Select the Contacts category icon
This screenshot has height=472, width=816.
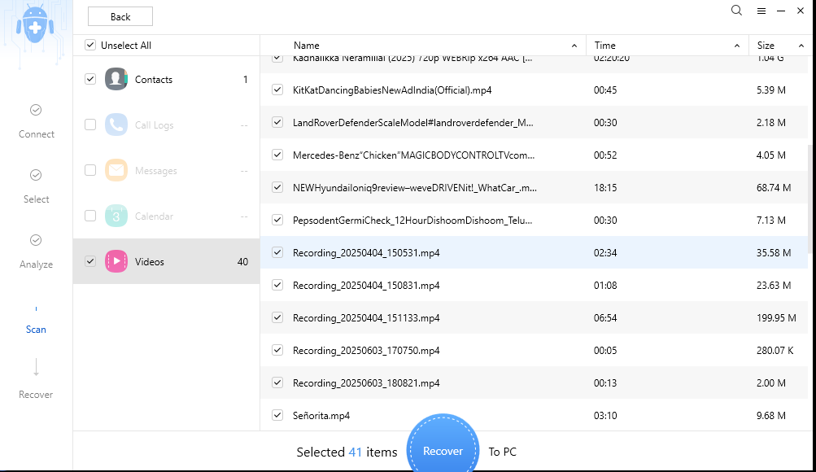(116, 79)
